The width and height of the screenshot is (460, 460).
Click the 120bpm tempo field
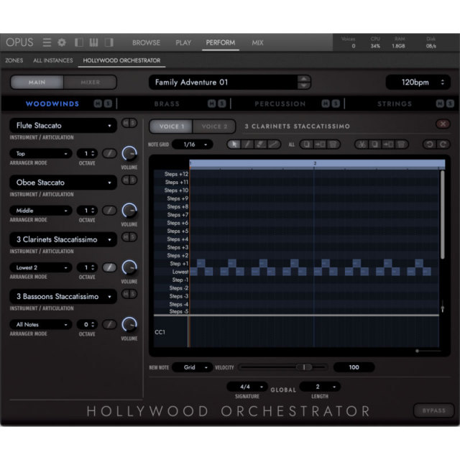pyautogui.click(x=418, y=82)
